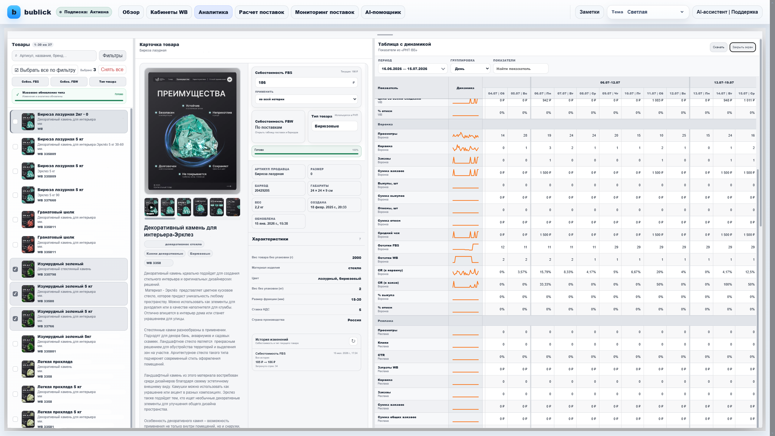The image size is (775, 436).
Task: Switch to the Мониторинг поставок tab
Action: point(325,12)
